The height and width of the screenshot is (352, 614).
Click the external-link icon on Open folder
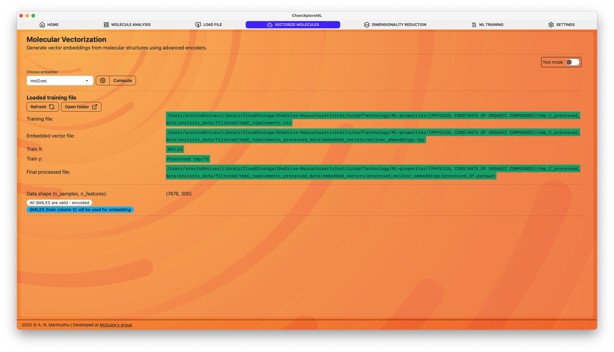pos(95,107)
